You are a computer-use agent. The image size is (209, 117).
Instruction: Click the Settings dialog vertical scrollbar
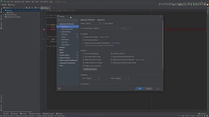[x=163, y=45]
